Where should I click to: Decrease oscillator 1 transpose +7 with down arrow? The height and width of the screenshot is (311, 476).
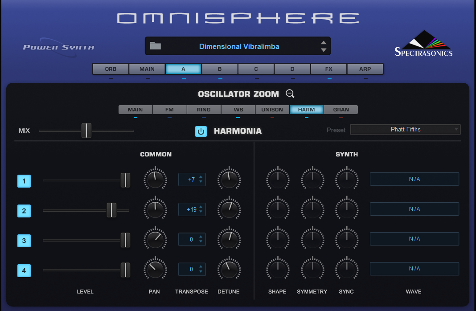[201, 181]
